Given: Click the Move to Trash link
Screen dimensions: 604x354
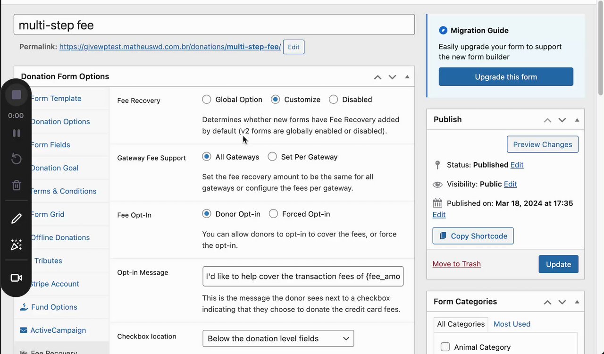Looking at the screenshot, I should point(456,264).
